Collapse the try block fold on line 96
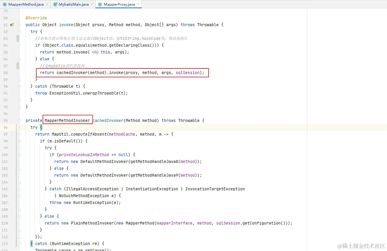This screenshot has width=387, height=251. [19, 127]
